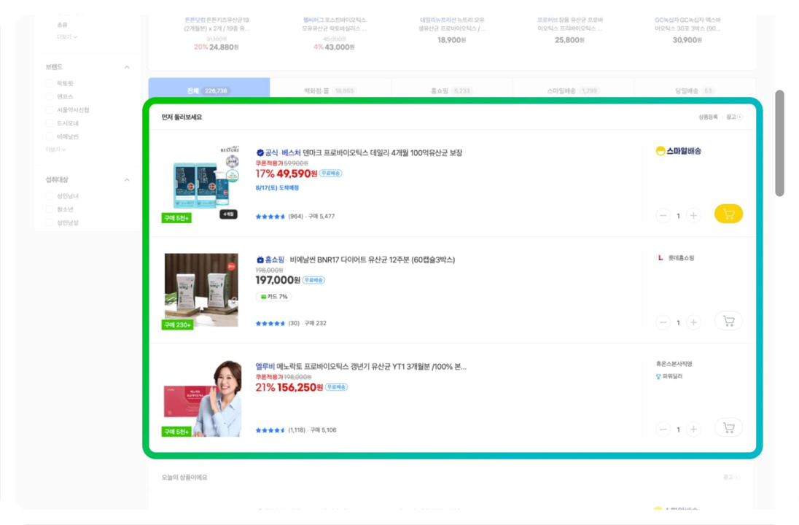Open the 광고 info circle icon
This screenshot has height=525, width=799.
tap(740, 117)
